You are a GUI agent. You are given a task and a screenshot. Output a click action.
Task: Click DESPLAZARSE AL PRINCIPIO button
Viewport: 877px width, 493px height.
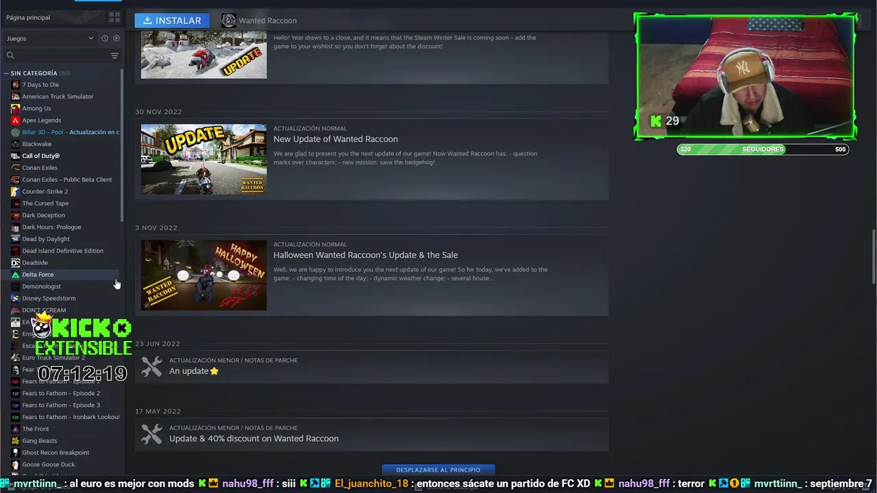click(x=438, y=470)
